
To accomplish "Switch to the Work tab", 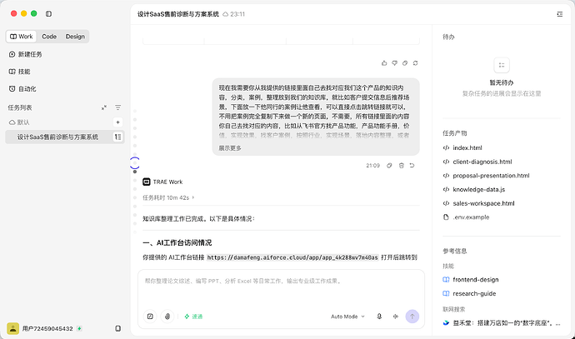I will click(22, 37).
